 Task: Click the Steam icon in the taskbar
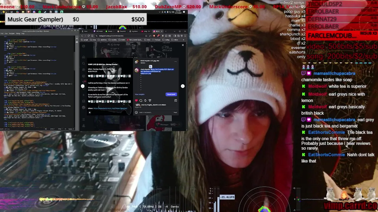click(x=45, y=12)
